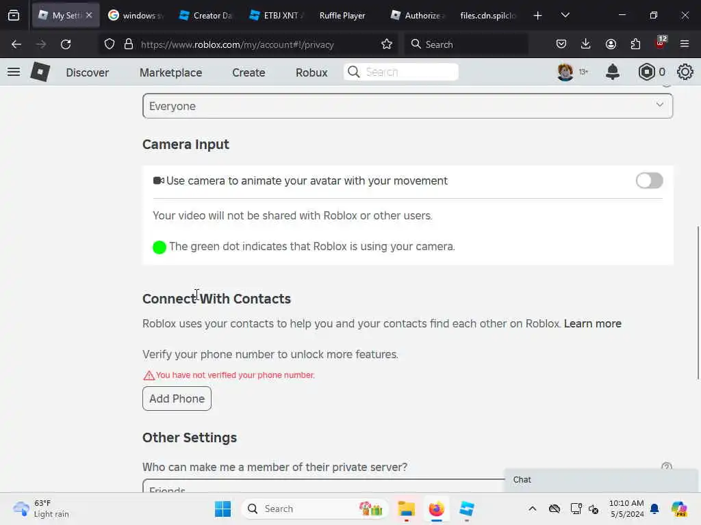
Task: Click the phone not verified warning text
Action: coord(235,375)
